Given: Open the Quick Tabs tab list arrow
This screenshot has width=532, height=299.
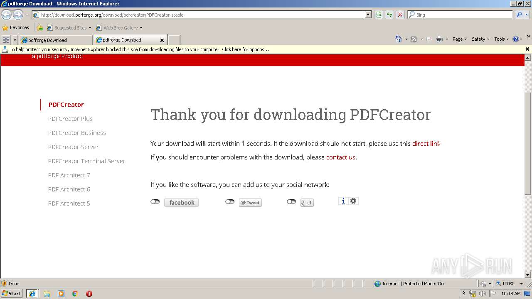Looking at the screenshot, I should coord(15,40).
